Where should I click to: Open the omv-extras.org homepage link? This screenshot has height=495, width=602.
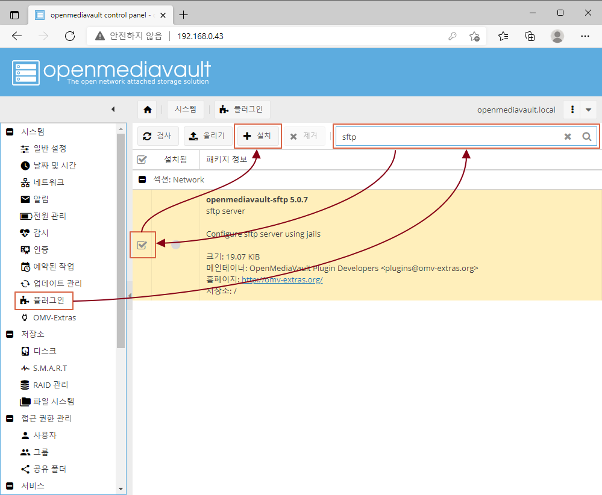(x=282, y=280)
